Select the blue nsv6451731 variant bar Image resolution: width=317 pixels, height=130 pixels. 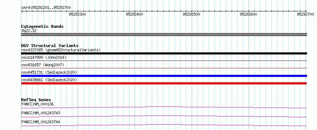coord(164,76)
